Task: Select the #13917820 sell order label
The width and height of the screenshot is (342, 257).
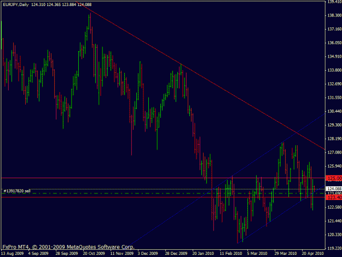Action: (17, 191)
